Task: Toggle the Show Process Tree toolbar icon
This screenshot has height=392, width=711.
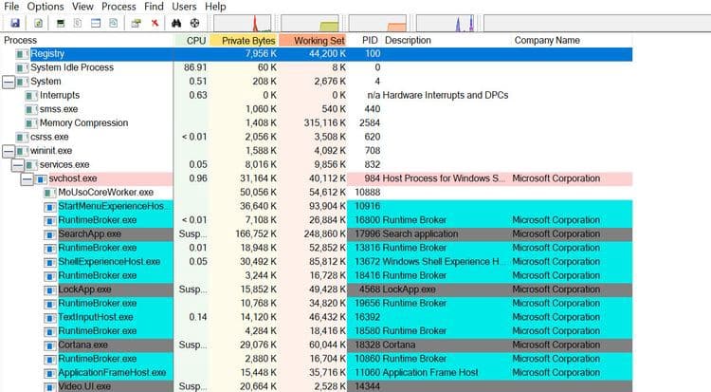Action: (x=78, y=23)
